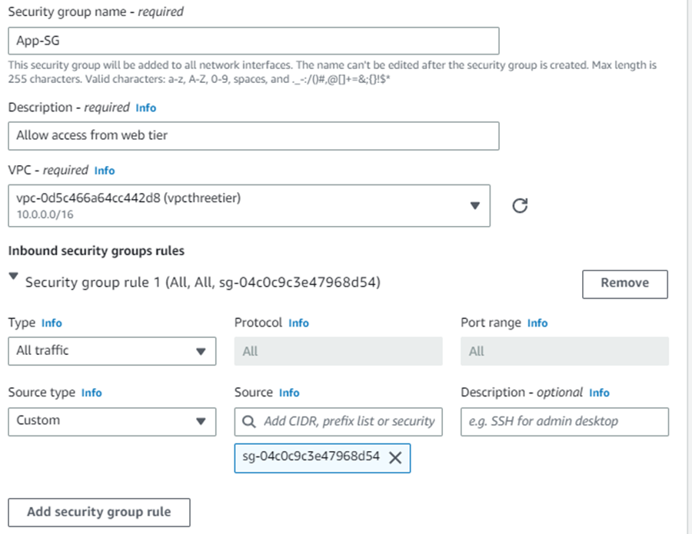The image size is (692, 534).
Task: Remove the sg-04c0c9c3e47968d54 tag via its X
Action: [397, 458]
